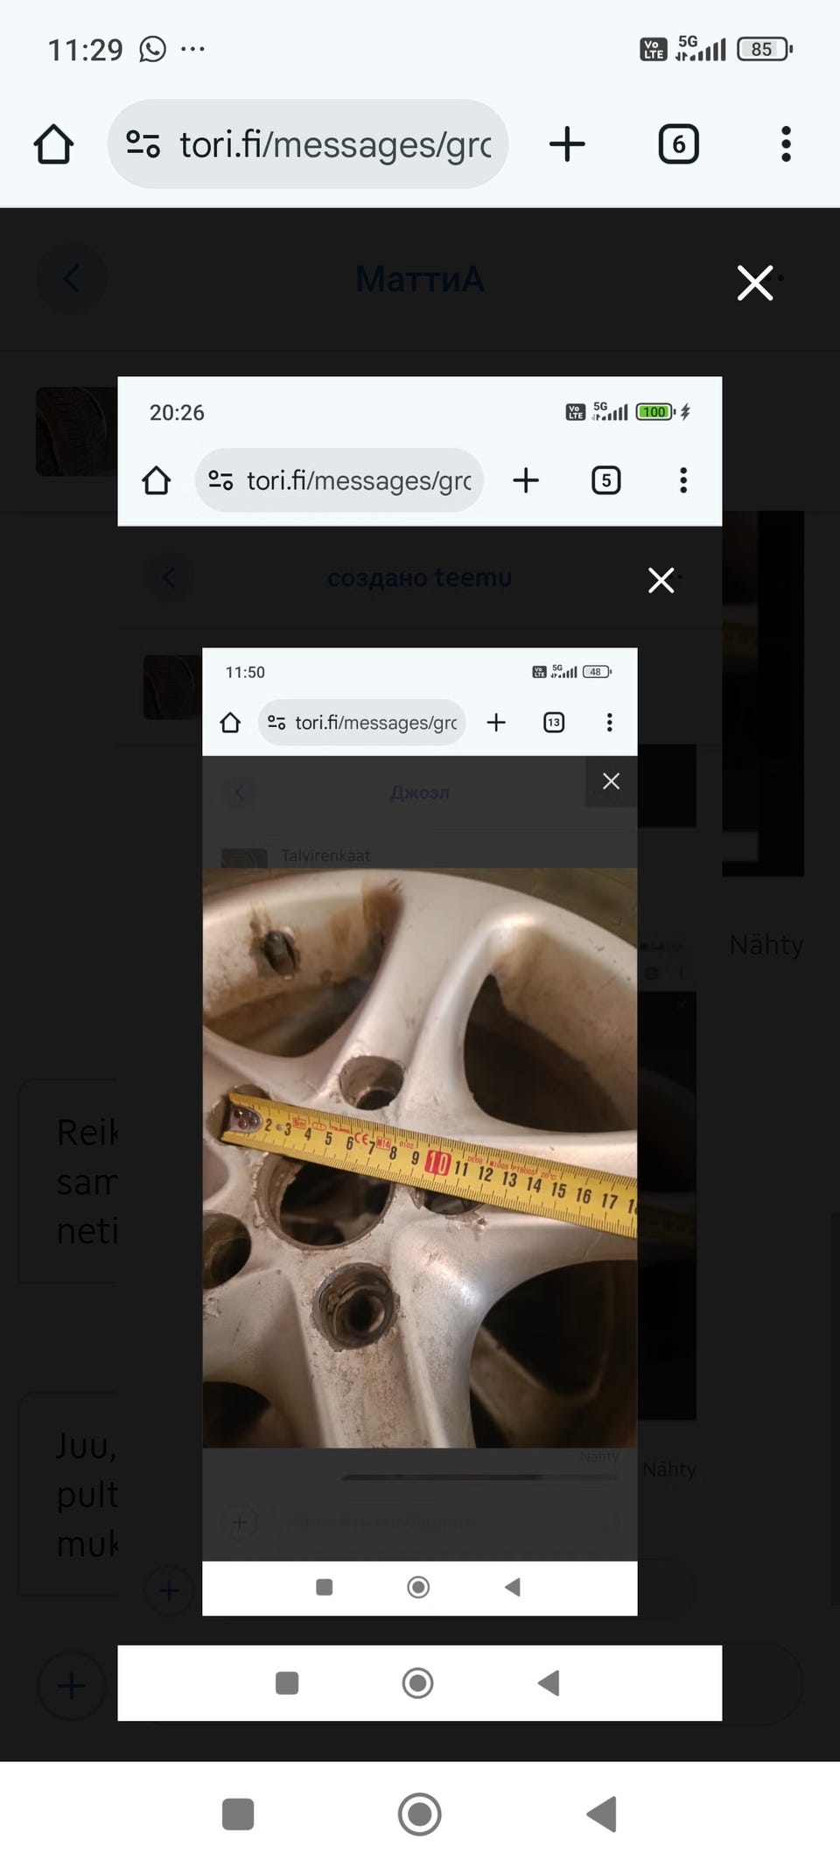Tap the Chrome home icon beside the tori.fi address bar showing 6 tabs
Viewport: 840px width, 1867px height.
tap(53, 144)
